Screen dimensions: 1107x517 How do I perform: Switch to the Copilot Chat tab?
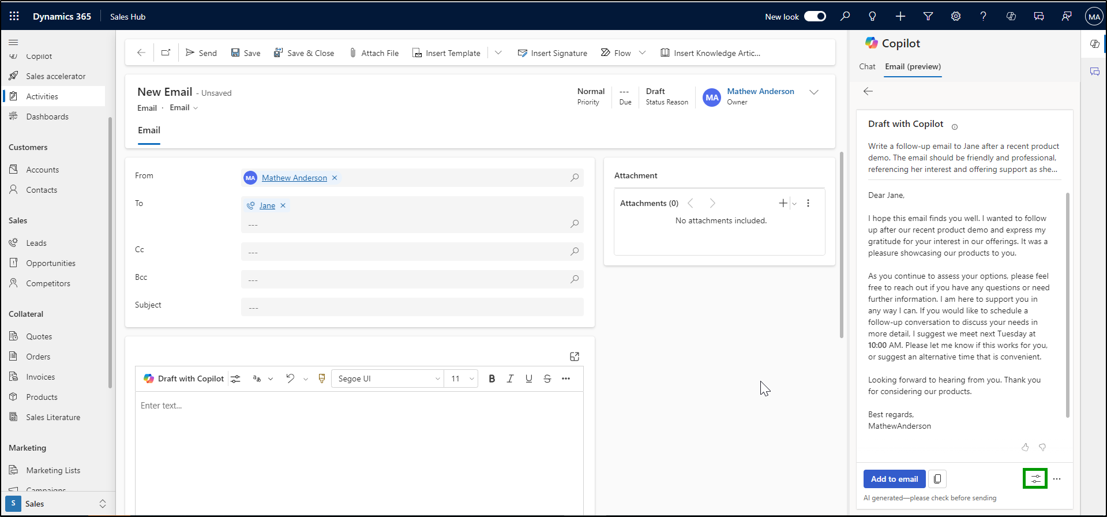tap(867, 66)
